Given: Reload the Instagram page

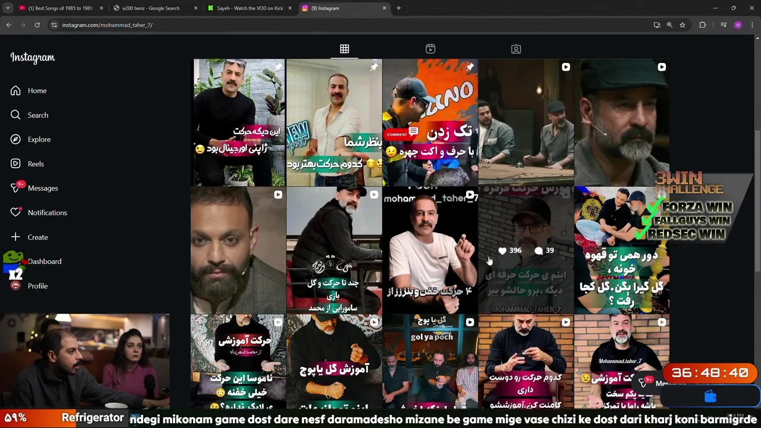Looking at the screenshot, I should 37,25.
